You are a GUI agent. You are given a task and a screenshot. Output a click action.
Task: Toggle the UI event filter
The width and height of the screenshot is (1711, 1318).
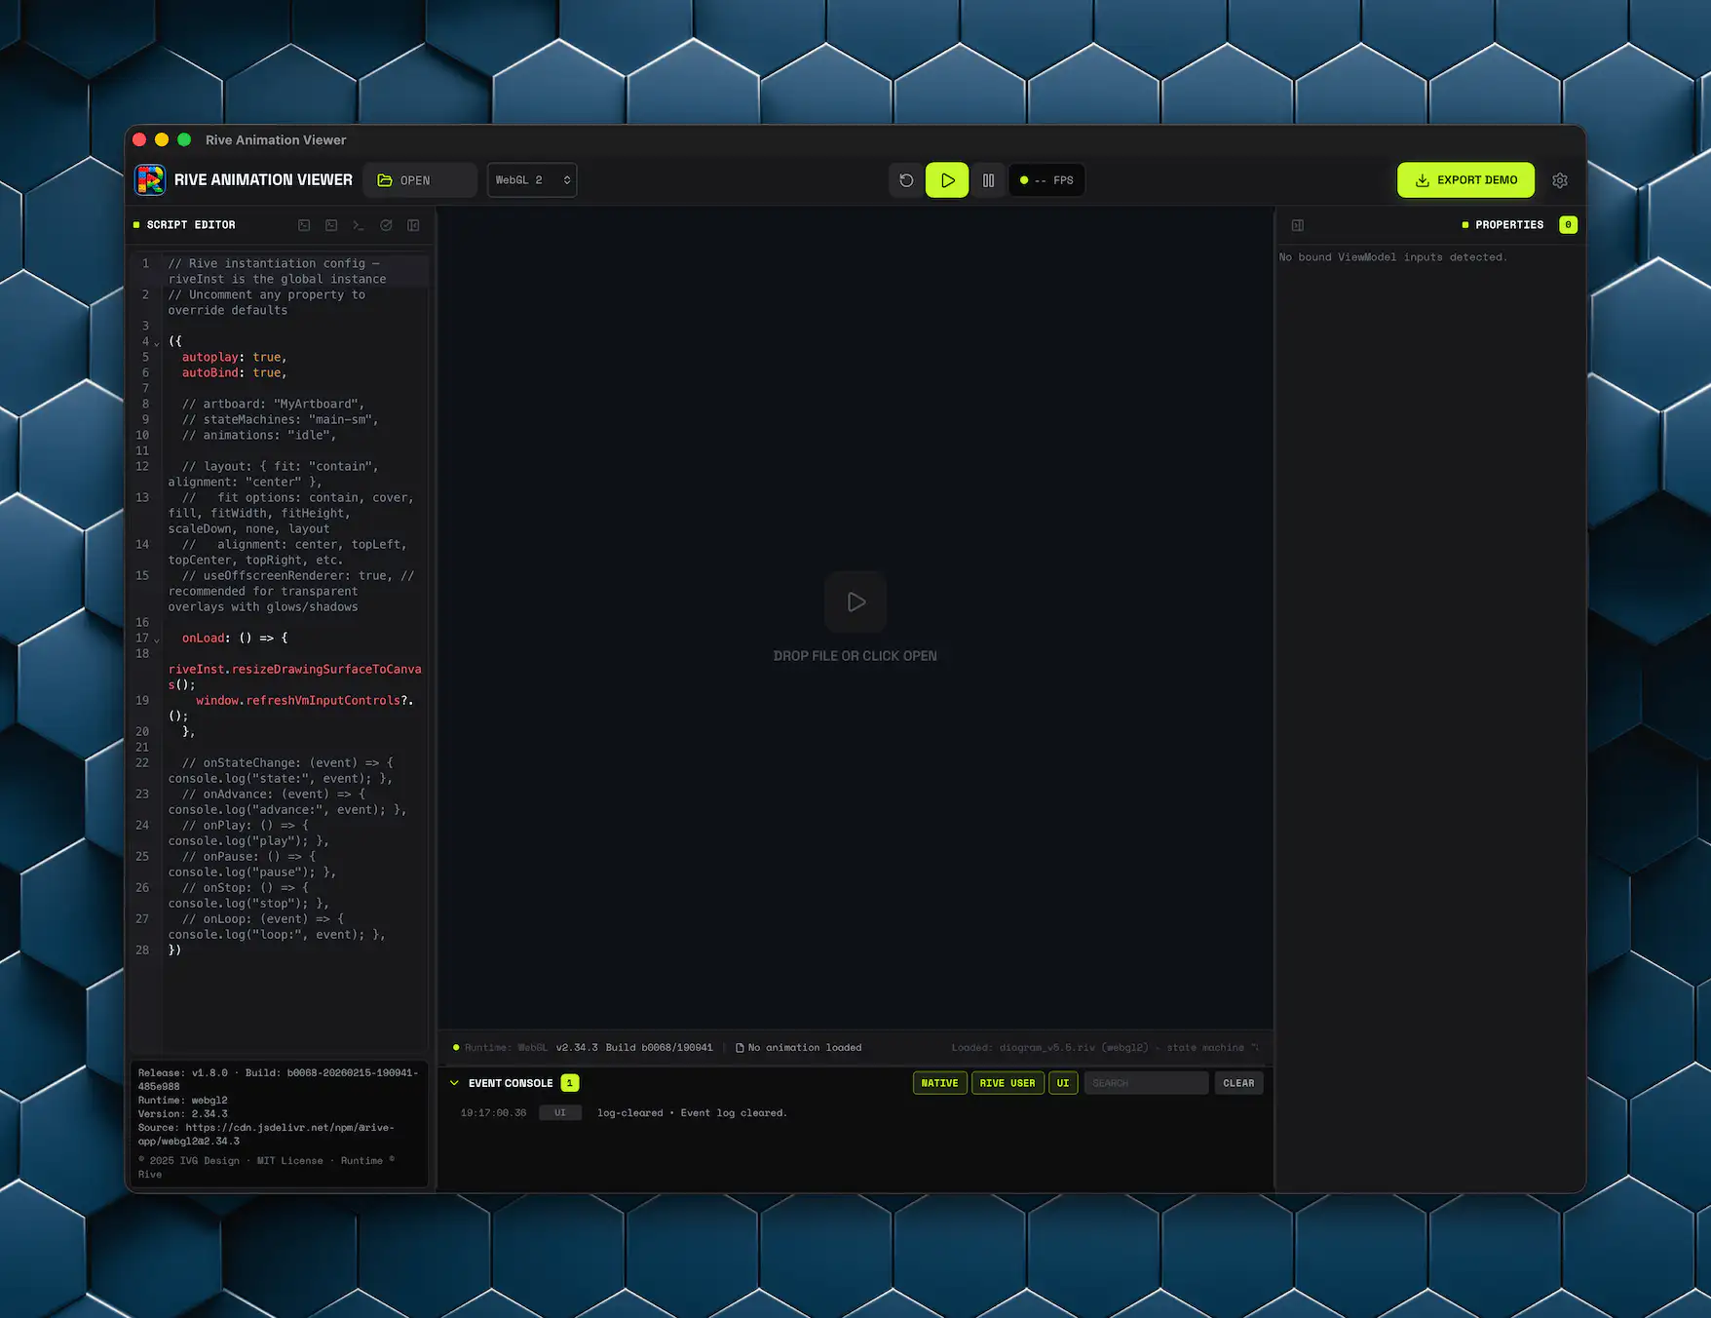pyautogui.click(x=1063, y=1083)
